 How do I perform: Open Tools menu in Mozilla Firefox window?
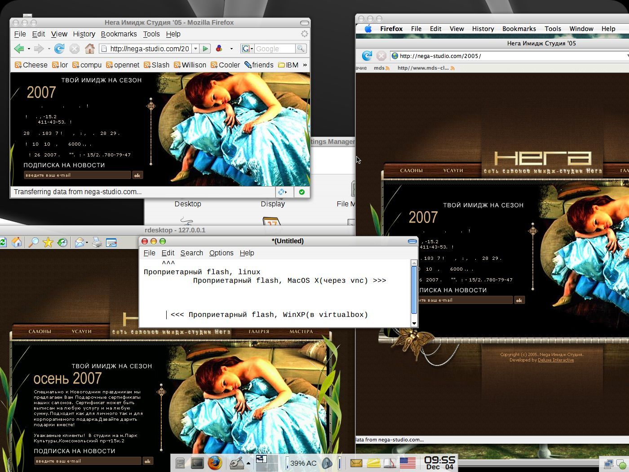(x=151, y=34)
